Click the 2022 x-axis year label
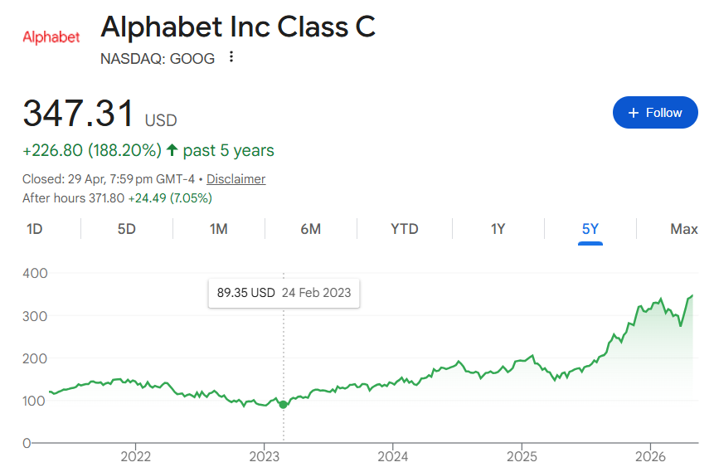The image size is (714, 472). click(x=135, y=456)
